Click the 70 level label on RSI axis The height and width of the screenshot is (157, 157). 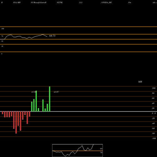tap(2, 36)
